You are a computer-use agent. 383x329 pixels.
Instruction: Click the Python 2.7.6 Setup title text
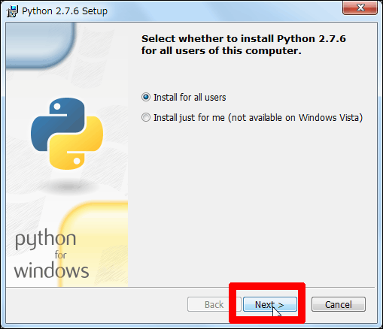(x=65, y=11)
